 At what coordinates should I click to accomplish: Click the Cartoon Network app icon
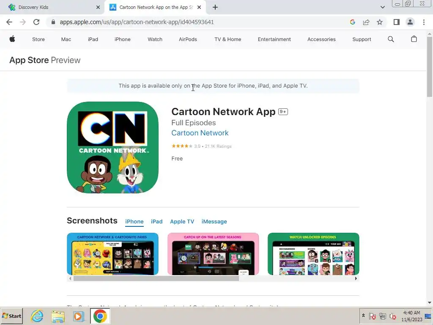(112, 147)
